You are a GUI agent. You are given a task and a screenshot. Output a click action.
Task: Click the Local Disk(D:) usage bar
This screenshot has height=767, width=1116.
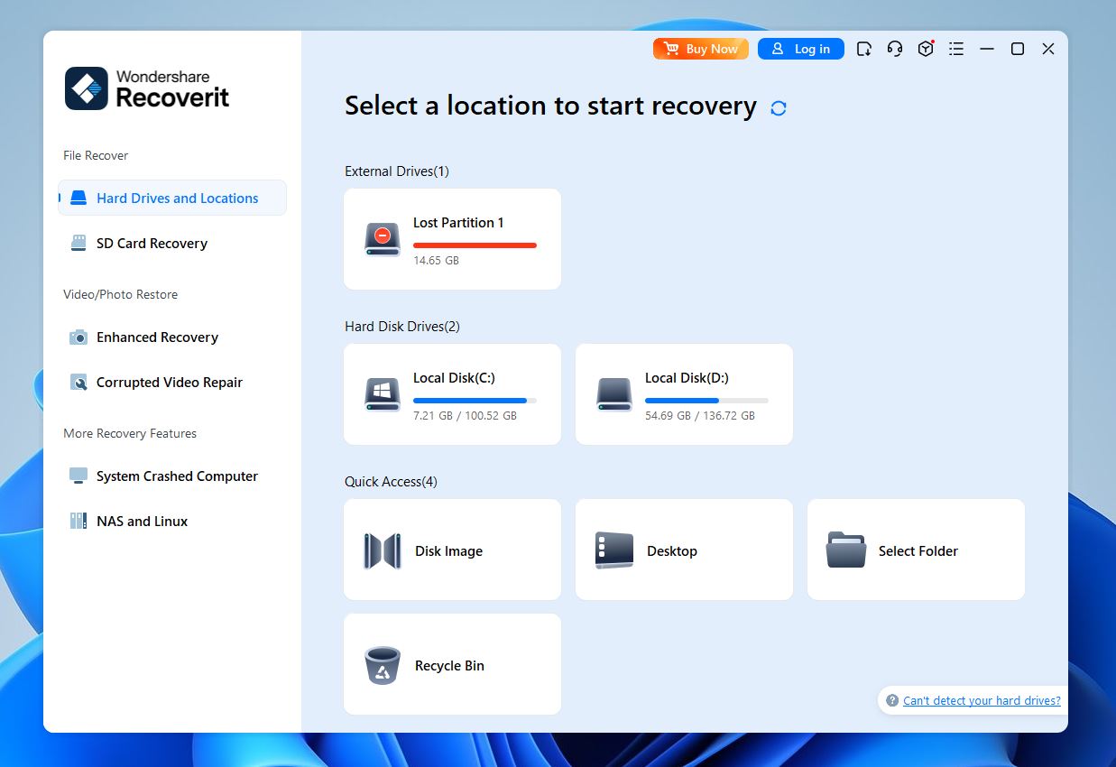tap(706, 401)
